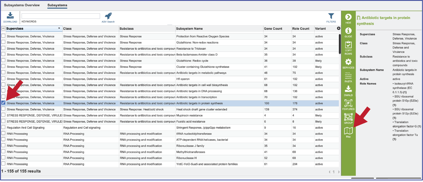423x182 pixels.
Task: Open the Services gear icon
Action: pyautogui.click(x=348, y=62)
